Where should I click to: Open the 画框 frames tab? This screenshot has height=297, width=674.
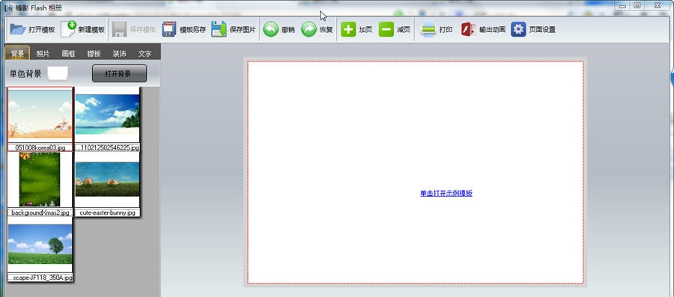tap(68, 54)
